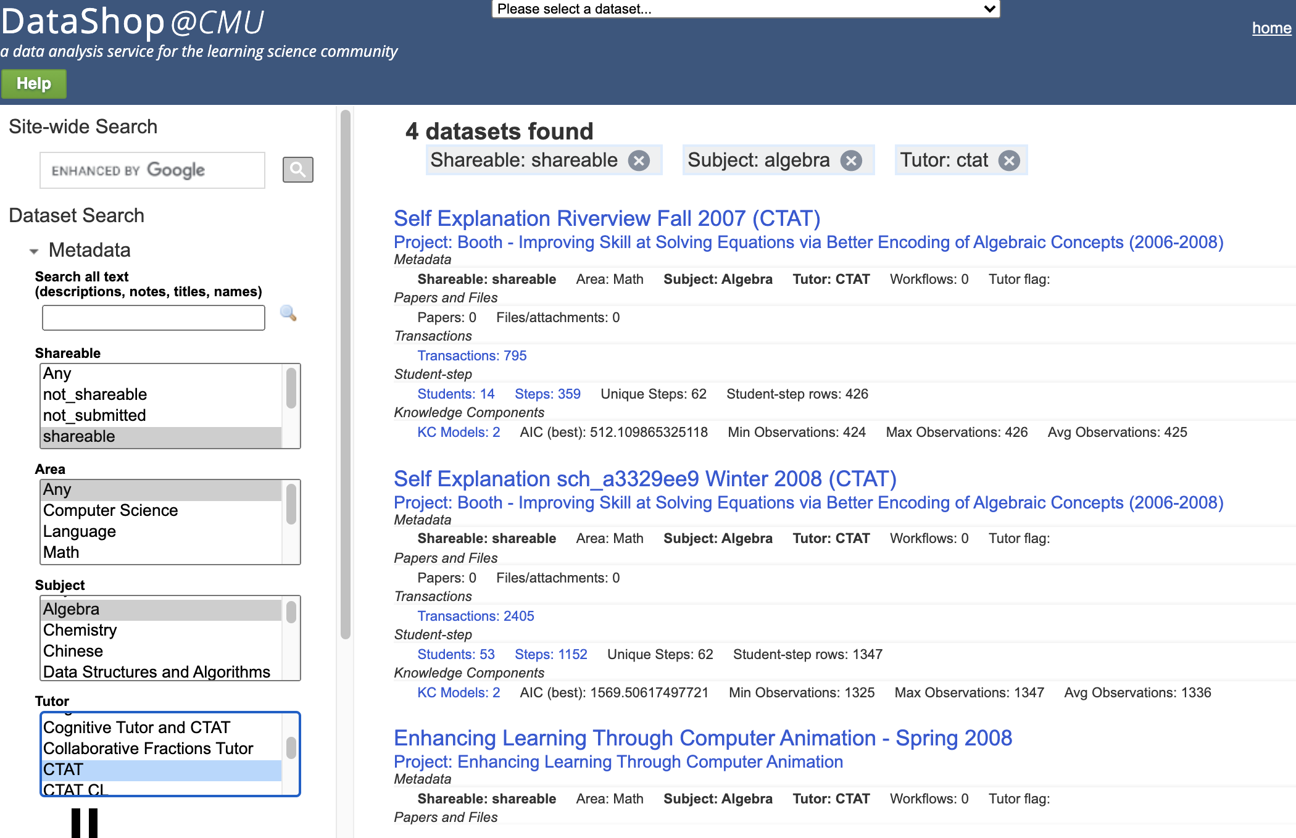This screenshot has height=838, width=1296.
Task: Click 'Avg Observations: 1336' text
Action: tap(1138, 693)
